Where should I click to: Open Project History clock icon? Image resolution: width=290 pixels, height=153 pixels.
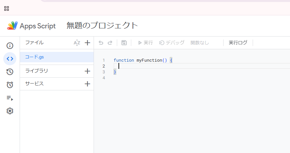pos(10,72)
